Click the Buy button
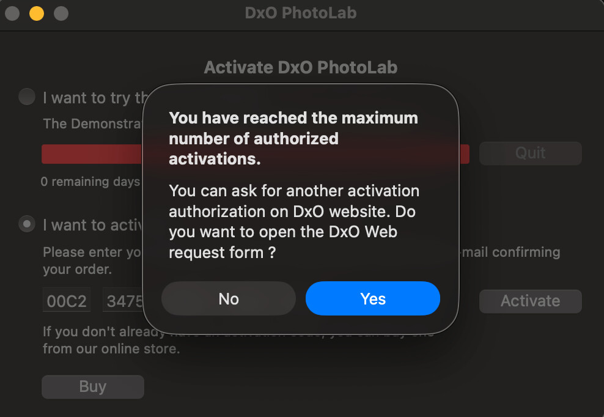The image size is (604, 417). 92,386
